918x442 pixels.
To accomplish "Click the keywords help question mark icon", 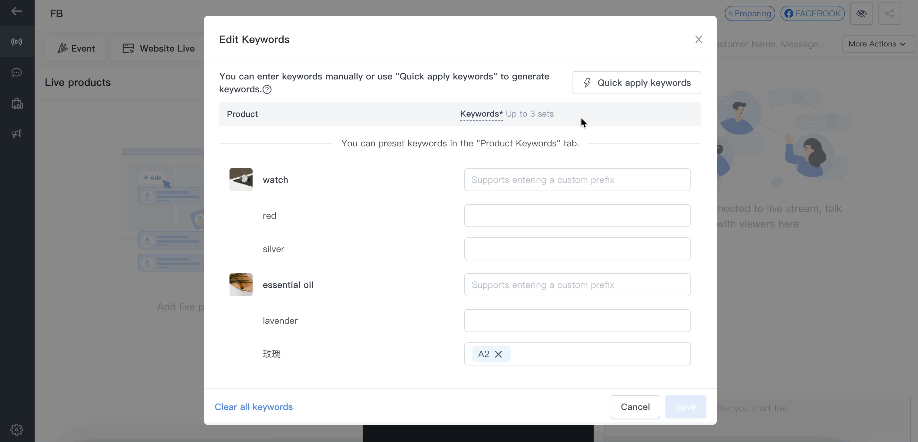I will (267, 89).
